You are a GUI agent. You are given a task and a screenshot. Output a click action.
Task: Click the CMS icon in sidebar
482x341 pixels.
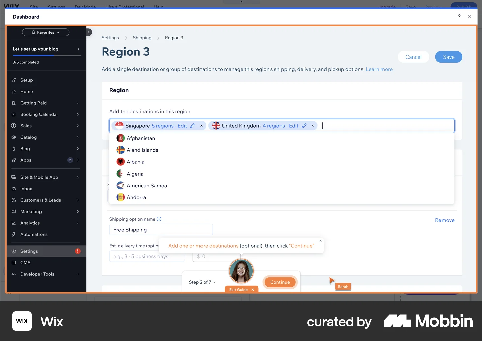(x=14, y=263)
